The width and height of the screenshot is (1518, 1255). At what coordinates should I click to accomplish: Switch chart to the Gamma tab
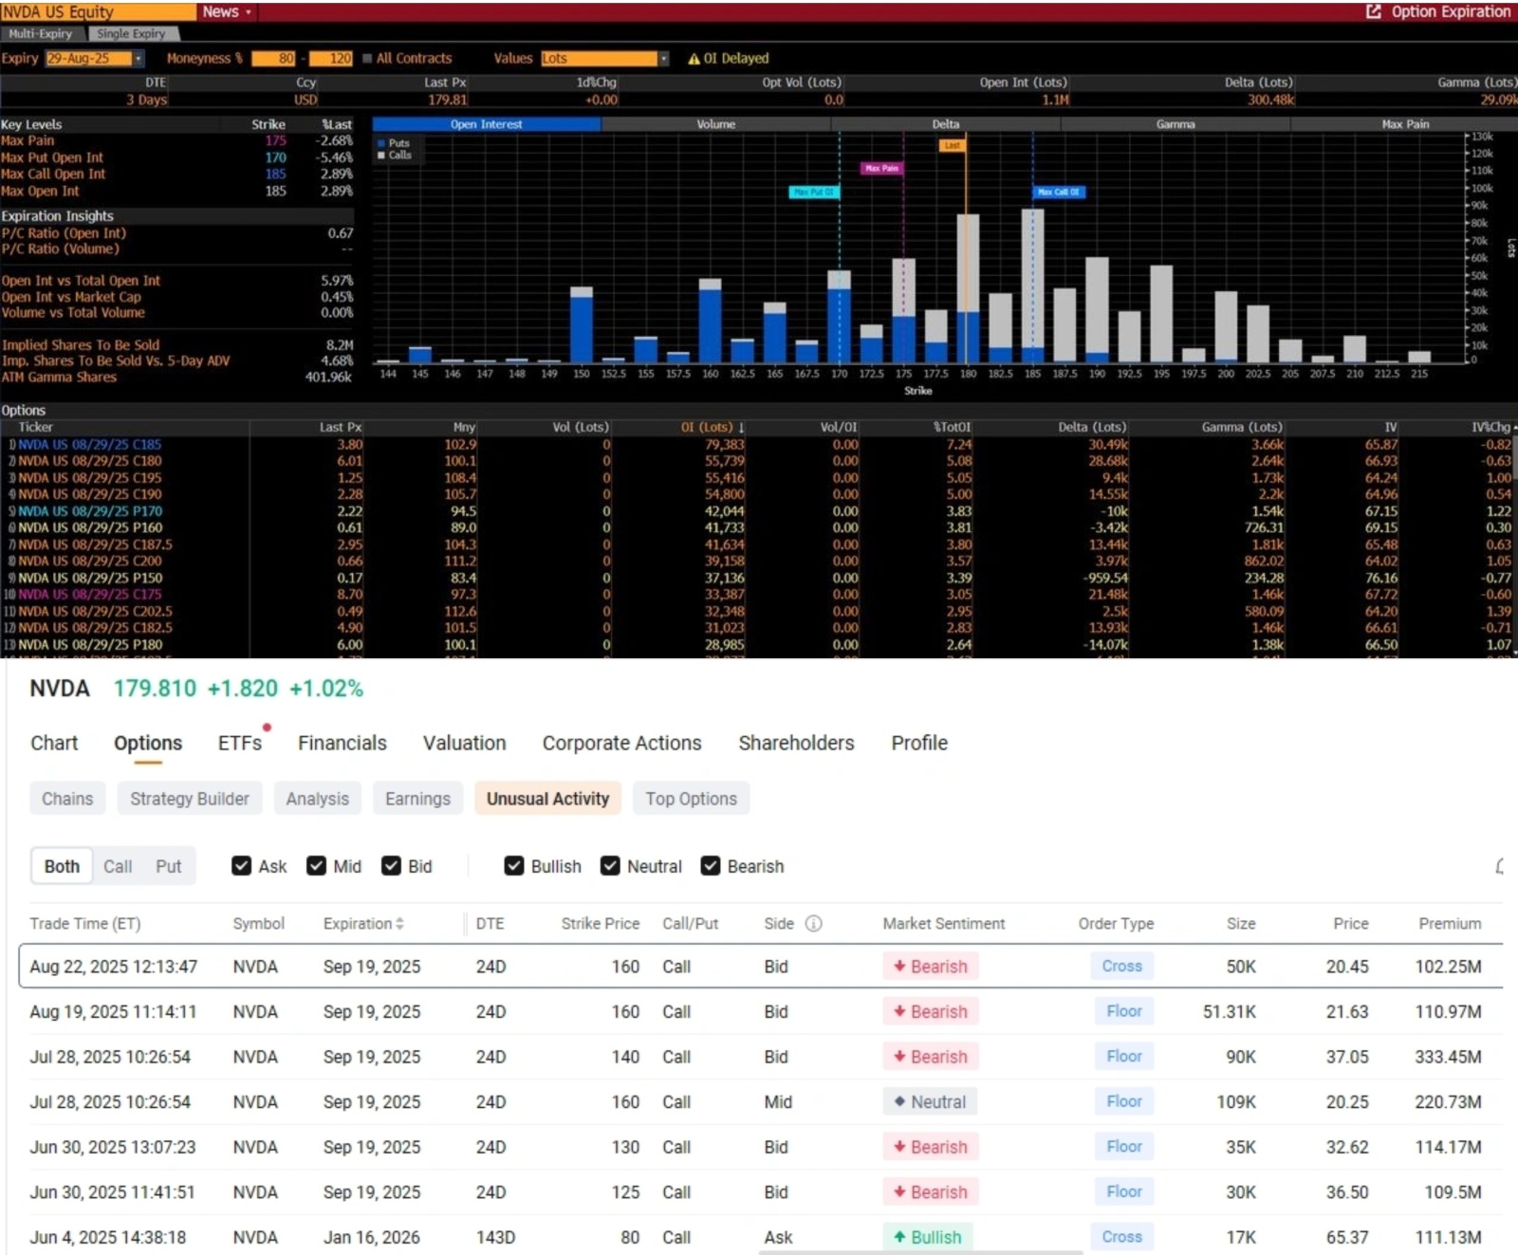(1175, 124)
